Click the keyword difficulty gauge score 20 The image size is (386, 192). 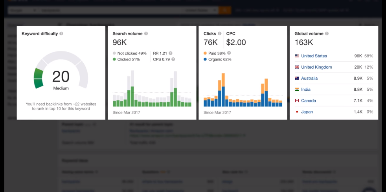(61, 77)
